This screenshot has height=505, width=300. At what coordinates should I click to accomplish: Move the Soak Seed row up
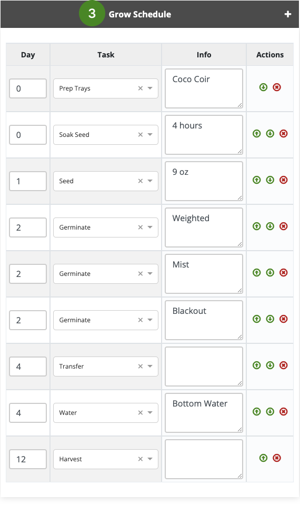pyautogui.click(x=256, y=134)
